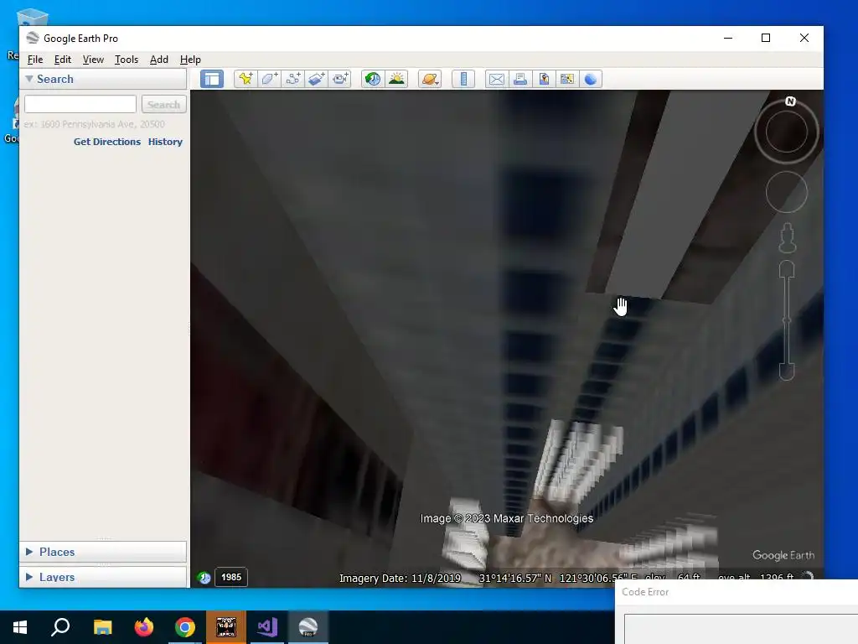
Task: Click the Code Error window text box
Action: [741, 629]
